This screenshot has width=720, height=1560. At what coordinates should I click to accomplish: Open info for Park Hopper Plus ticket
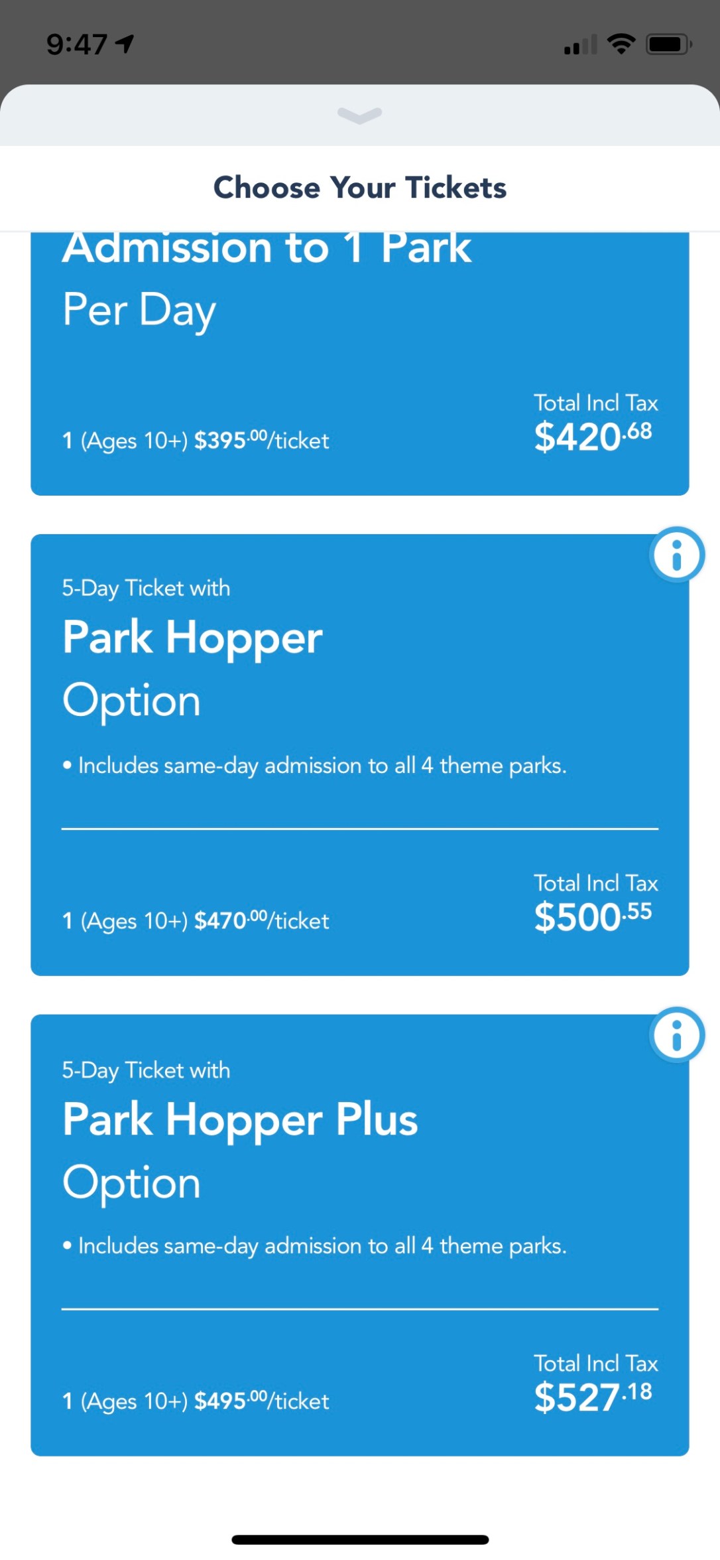[x=676, y=1035]
